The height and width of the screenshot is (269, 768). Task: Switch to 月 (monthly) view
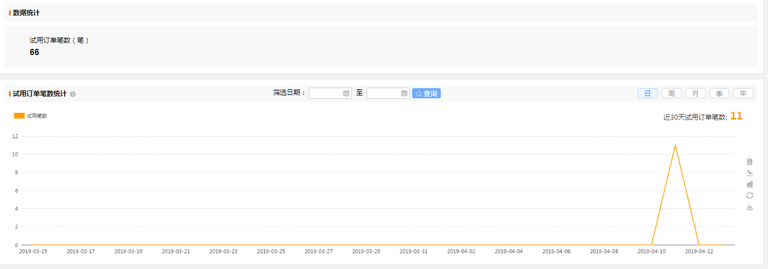tap(695, 94)
